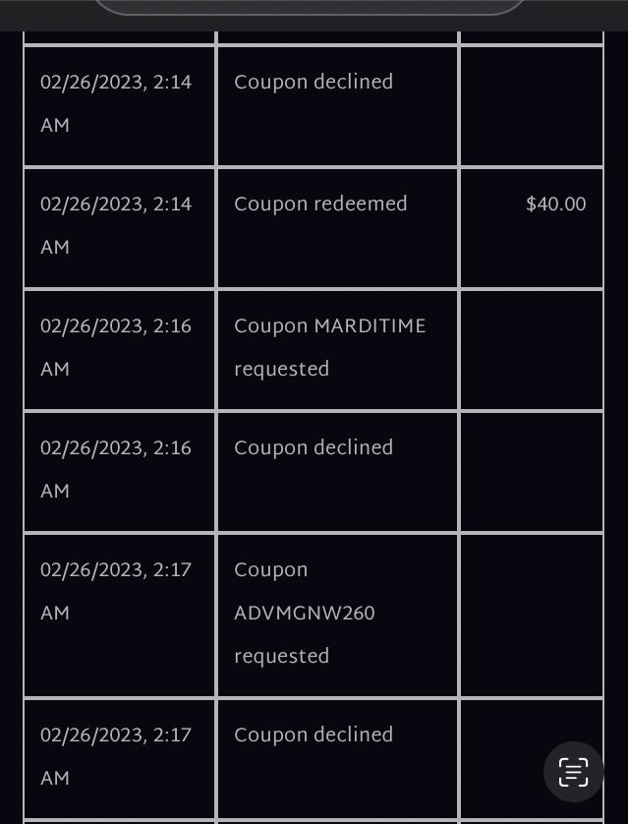Select the 2:16 AM MARDITIME timestamp
The height and width of the screenshot is (824, 628).
click(x=116, y=347)
